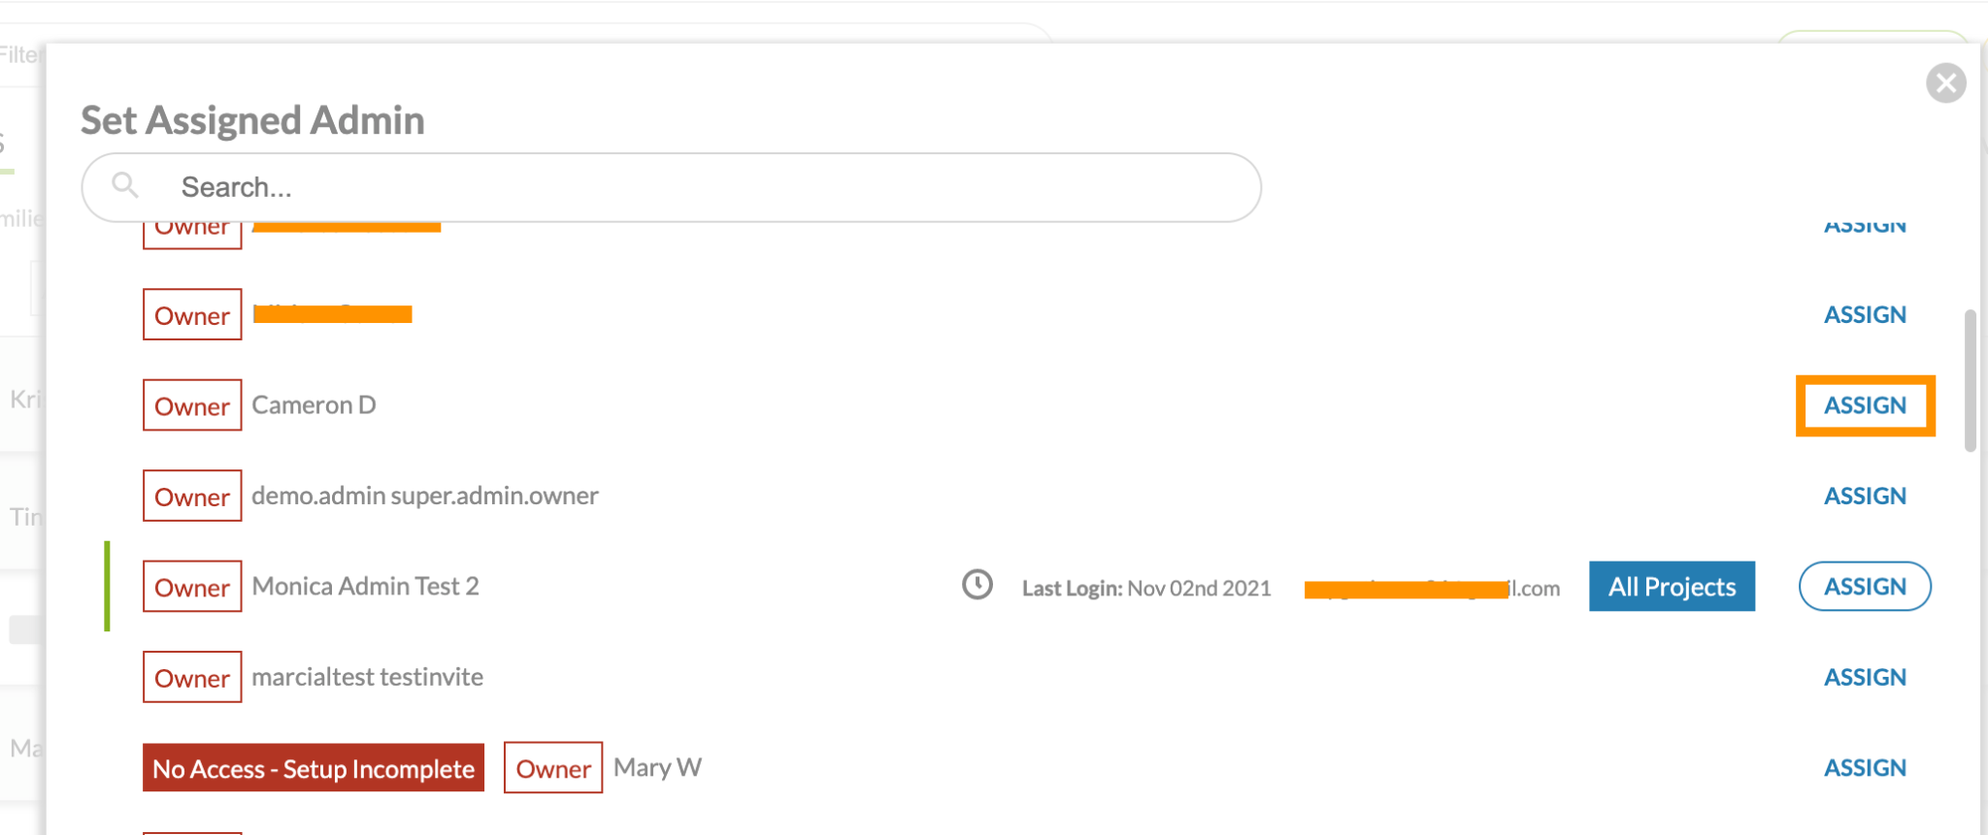Viewport: 1988px width, 835px height.
Task: Focus the Search input field
Action: pos(672,187)
